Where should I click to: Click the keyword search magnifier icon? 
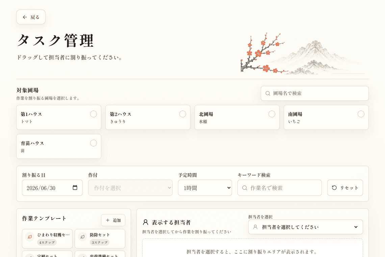pyautogui.click(x=245, y=188)
